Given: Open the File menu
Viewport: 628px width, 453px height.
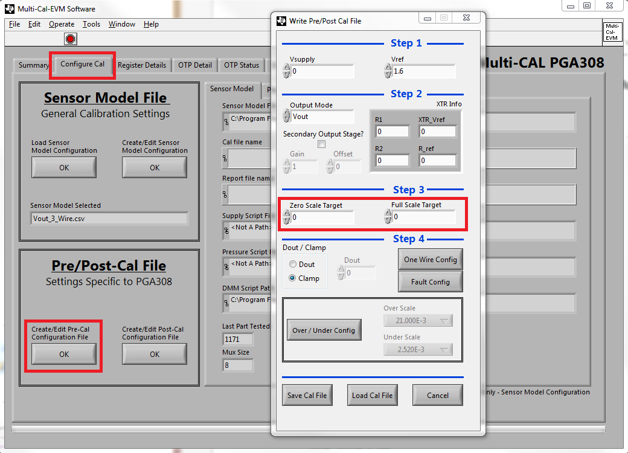Looking at the screenshot, I should point(14,24).
